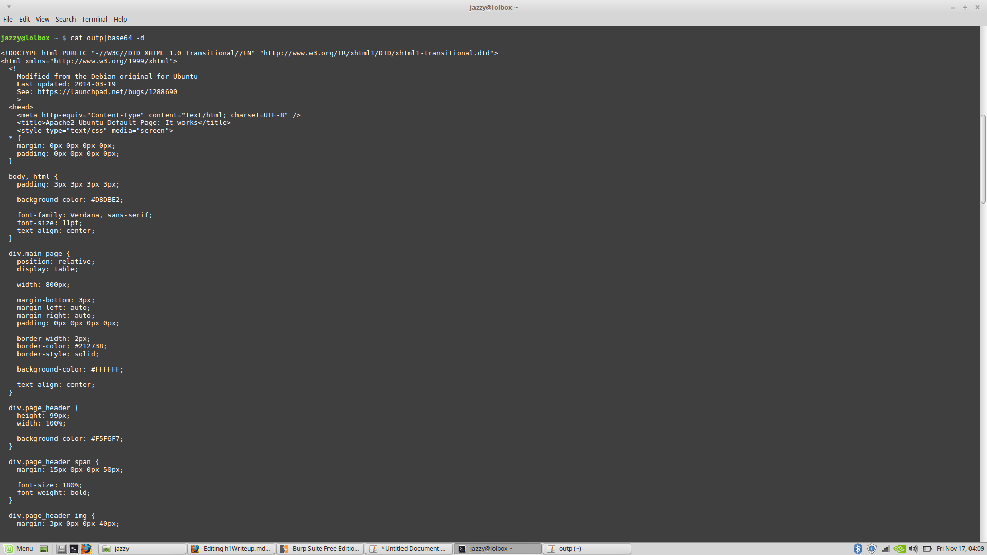
Task: Launch the file manager panel launcher
Action: click(x=61, y=549)
